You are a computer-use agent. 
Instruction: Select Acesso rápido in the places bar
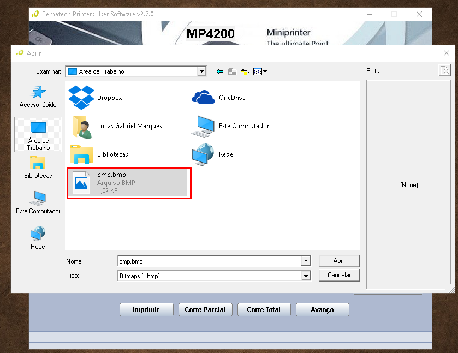click(38, 97)
